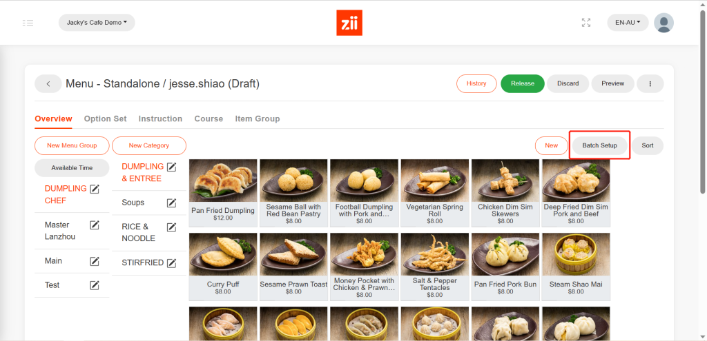
Task: Click the back arrow button
Action: 48,83
